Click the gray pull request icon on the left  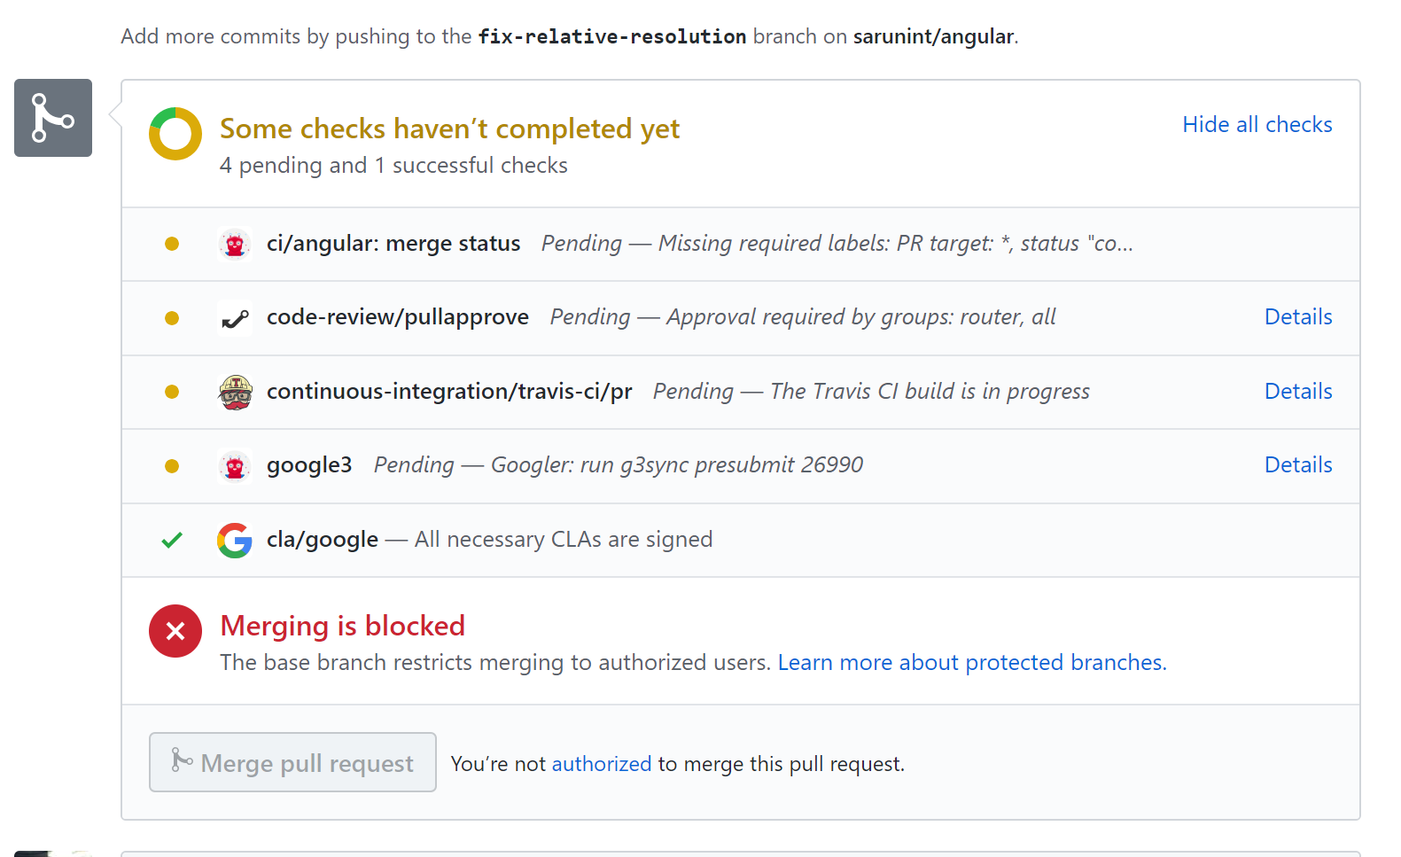pyautogui.click(x=52, y=118)
